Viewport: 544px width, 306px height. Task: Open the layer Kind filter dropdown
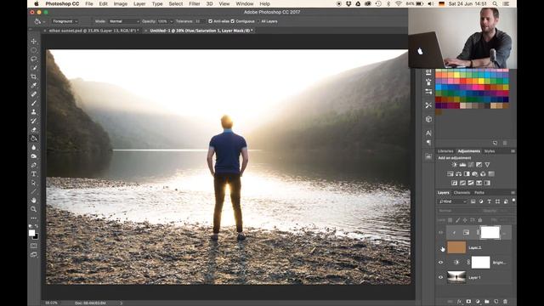tap(452, 201)
